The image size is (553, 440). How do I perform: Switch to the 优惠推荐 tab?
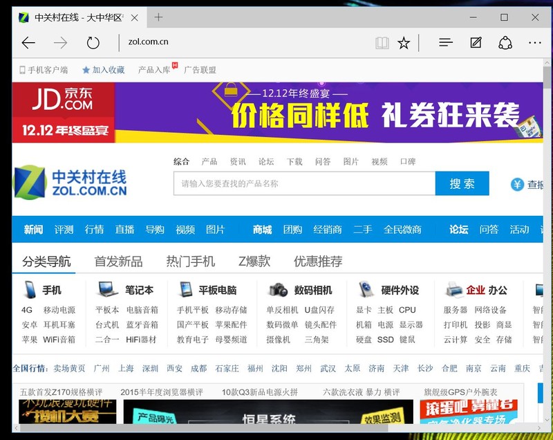[318, 262]
